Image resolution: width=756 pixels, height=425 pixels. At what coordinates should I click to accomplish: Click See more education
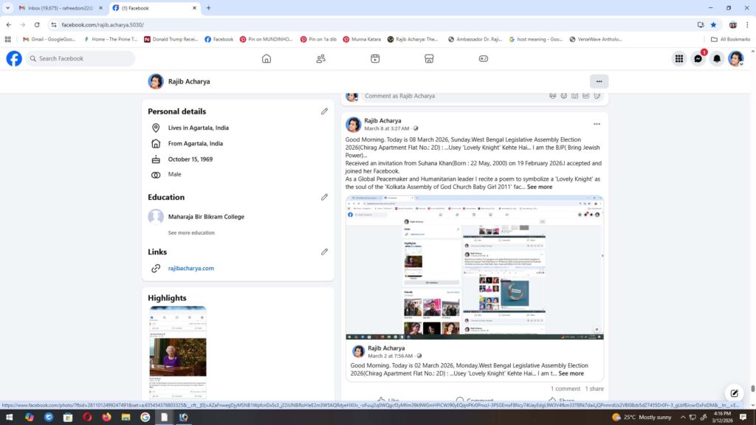(191, 232)
